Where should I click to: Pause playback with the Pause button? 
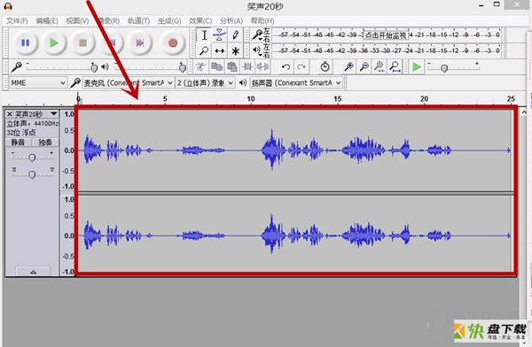click(x=26, y=43)
